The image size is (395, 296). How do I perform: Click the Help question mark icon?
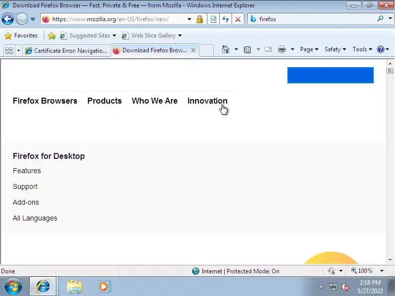coord(380,49)
